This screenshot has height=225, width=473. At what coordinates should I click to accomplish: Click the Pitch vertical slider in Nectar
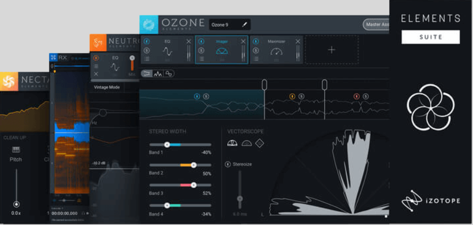(16, 188)
